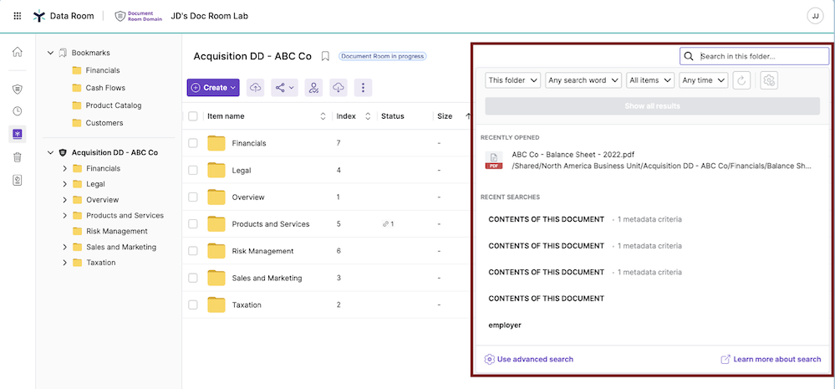Open JD's Doc Room Lab title
Viewport: 835px width, 389px height.
[x=209, y=16]
